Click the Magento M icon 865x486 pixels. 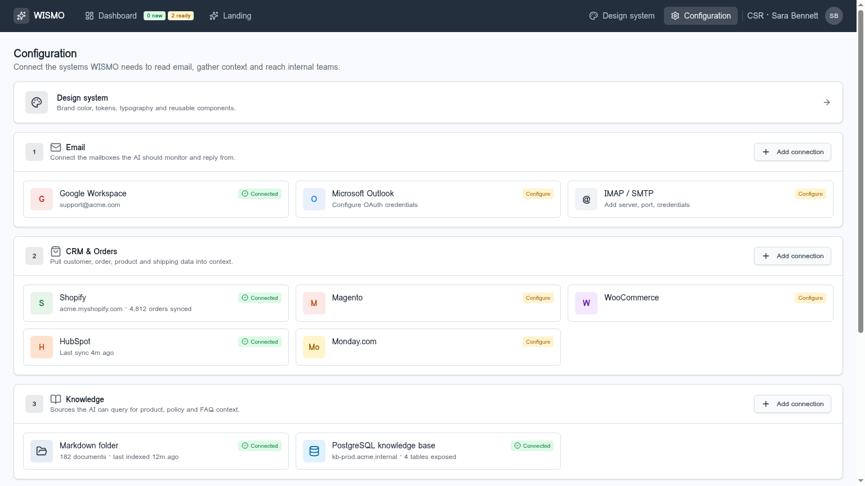(x=314, y=303)
